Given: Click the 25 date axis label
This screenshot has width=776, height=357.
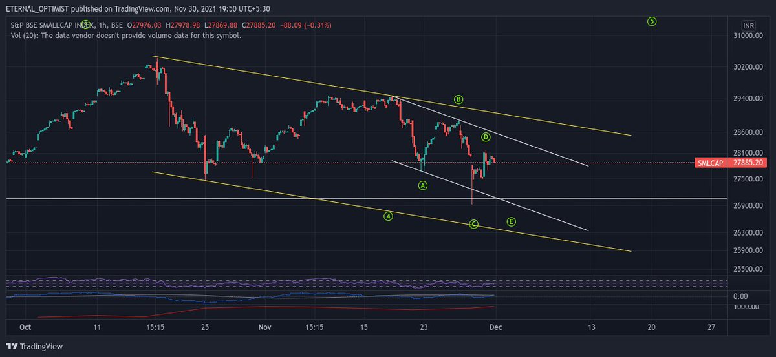Looking at the screenshot, I should (x=205, y=328).
